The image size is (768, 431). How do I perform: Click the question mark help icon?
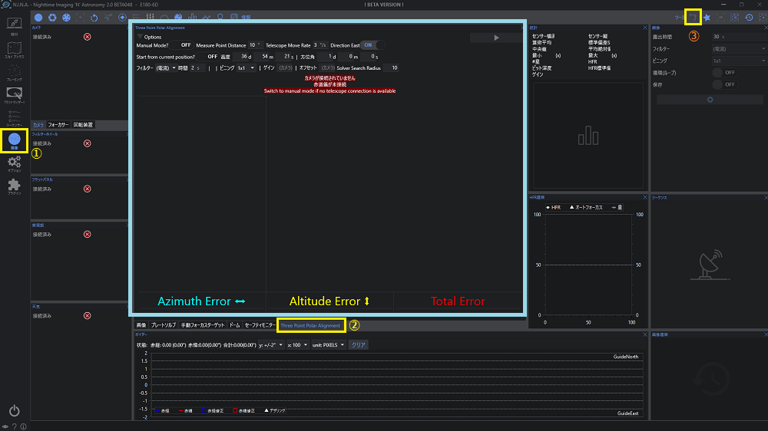[x=14, y=426]
